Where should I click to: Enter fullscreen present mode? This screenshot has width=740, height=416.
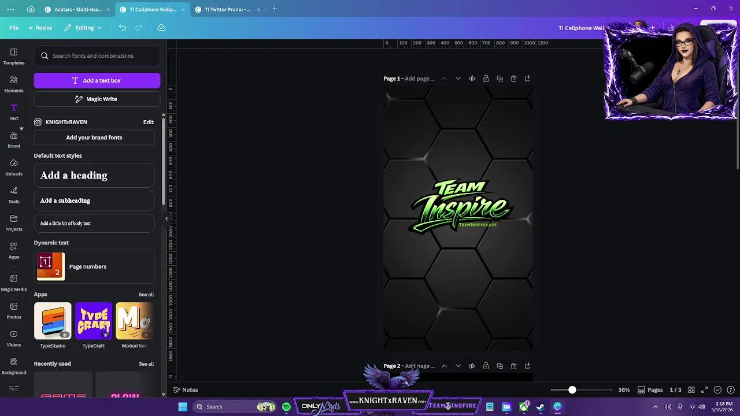(x=704, y=390)
